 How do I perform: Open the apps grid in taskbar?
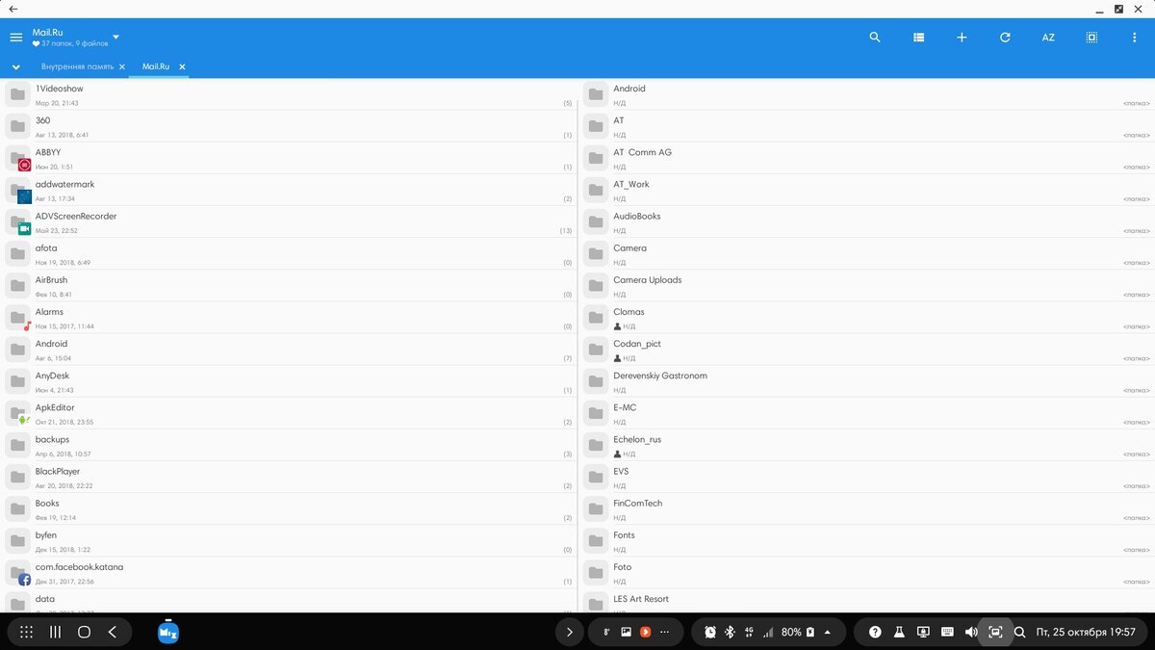coord(27,632)
